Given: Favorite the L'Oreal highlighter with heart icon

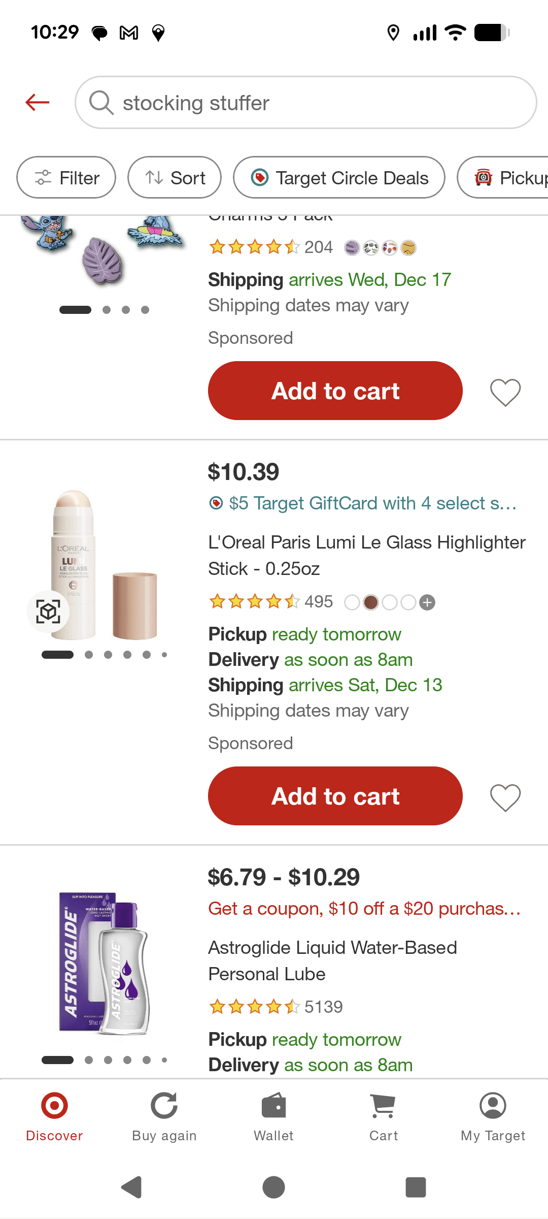Looking at the screenshot, I should 505,797.
